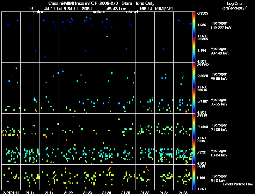The image size is (255, 194).
Task: Select the 'Hydrogen 90-149 keV' row label
Action: pyautogui.click(x=220, y=51)
